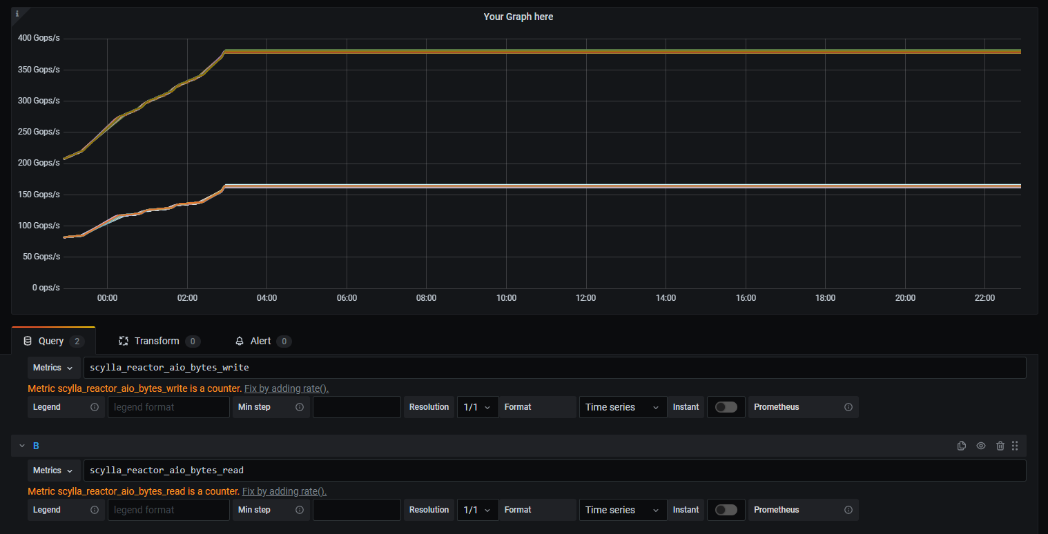Open the Alert tab
Screen dimensions: 1048x534
click(261, 340)
